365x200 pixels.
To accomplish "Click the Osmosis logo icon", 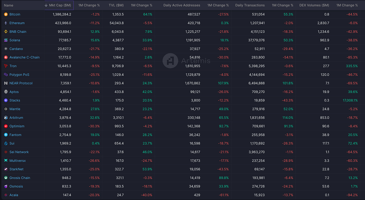I will 6,186.
